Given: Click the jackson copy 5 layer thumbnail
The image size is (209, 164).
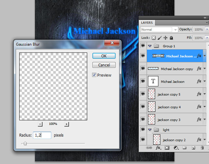Looking at the screenshot, I should click(152, 94).
